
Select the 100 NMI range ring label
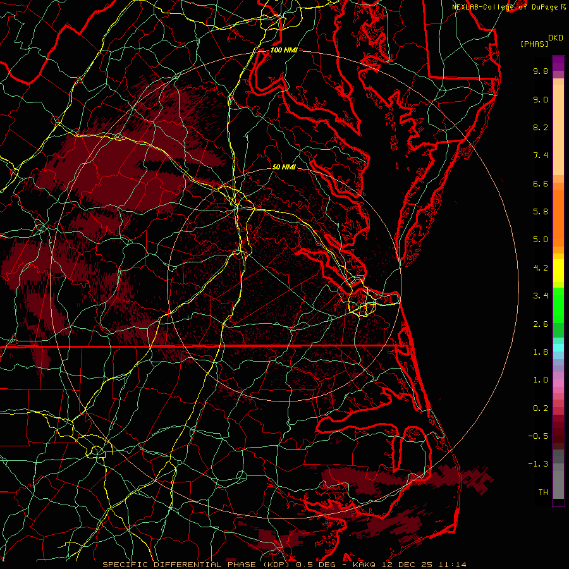[x=284, y=50]
